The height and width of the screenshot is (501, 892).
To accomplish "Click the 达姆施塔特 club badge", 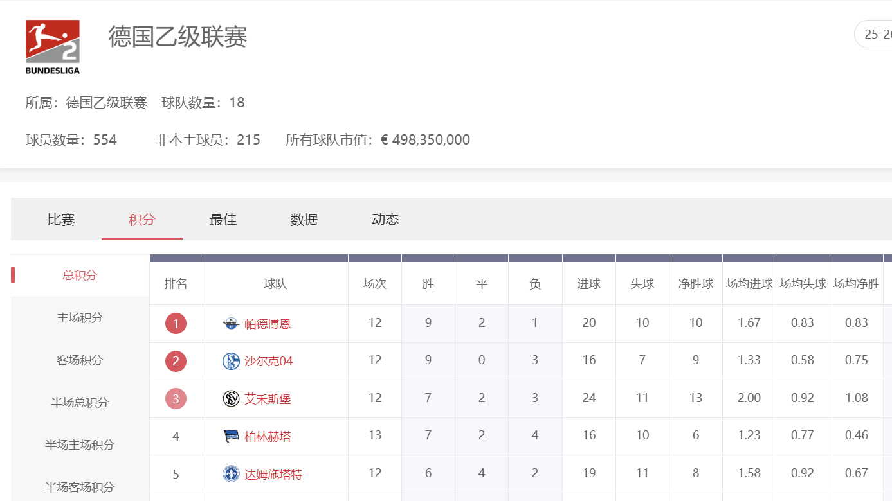I will click(x=230, y=473).
